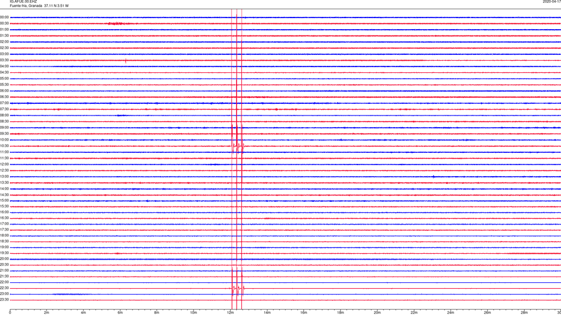Click the 2m x-axis tick label
561x315 pixels.
(x=47, y=313)
